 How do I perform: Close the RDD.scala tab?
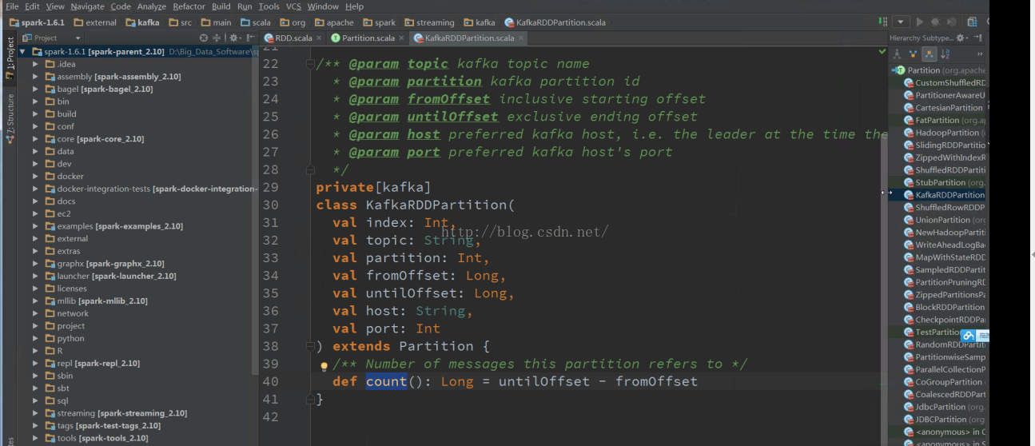click(x=319, y=38)
